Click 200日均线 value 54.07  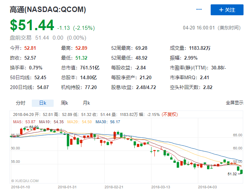pos(43,87)
